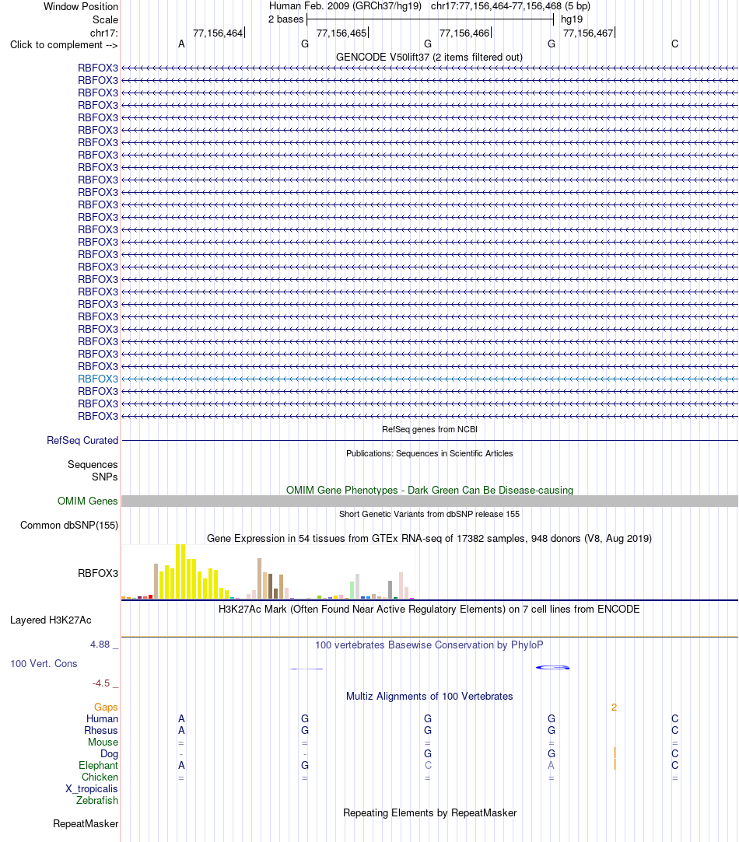Screen dimensions: 739x842
Task: Select the 'Scale' label
Action: (x=105, y=20)
